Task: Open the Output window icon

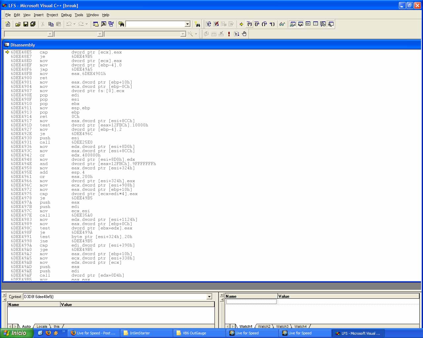Action: tap(103, 24)
